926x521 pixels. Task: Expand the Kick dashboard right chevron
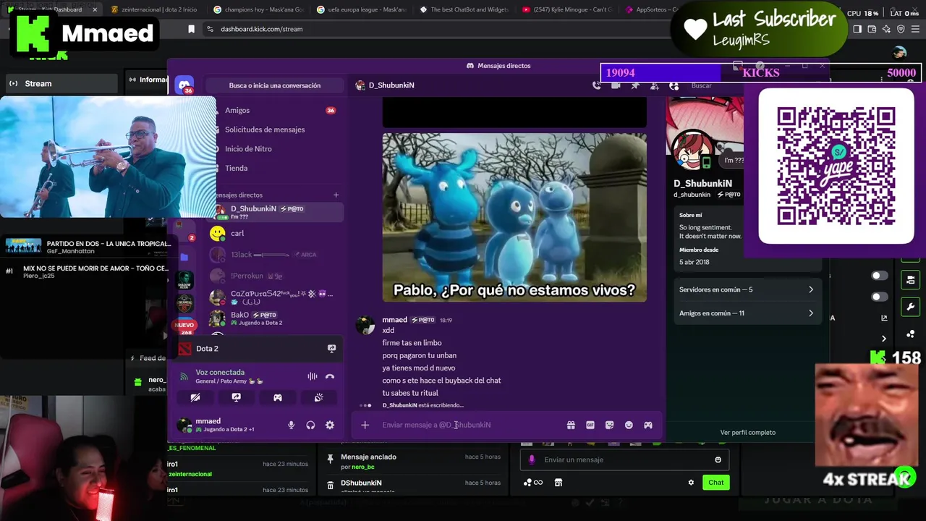click(x=884, y=338)
